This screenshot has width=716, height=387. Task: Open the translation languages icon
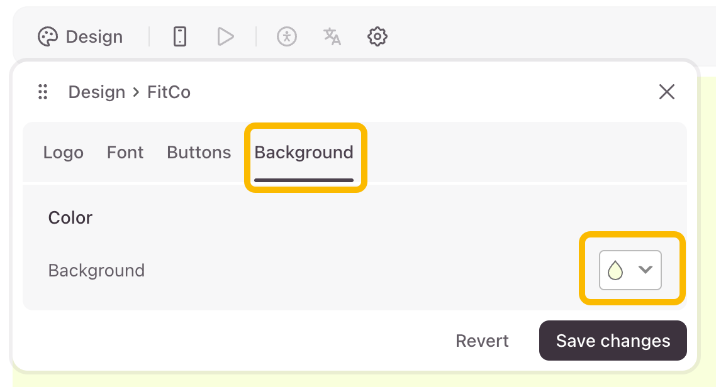332,36
